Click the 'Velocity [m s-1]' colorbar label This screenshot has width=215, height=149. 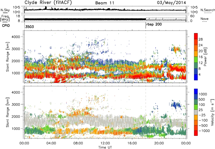tap(212, 112)
